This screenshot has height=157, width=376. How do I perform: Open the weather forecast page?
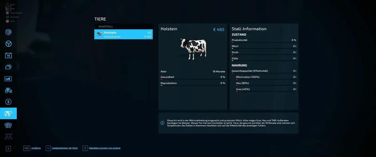(x=8, y=67)
